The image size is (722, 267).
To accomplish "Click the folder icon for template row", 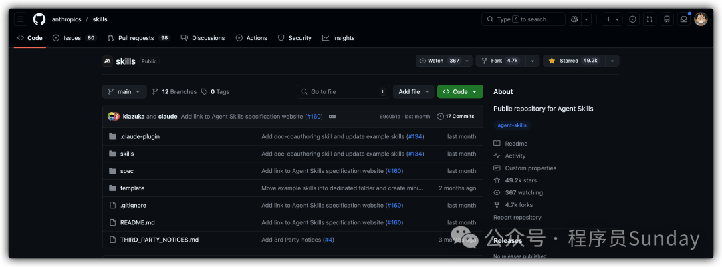I will coord(112,188).
